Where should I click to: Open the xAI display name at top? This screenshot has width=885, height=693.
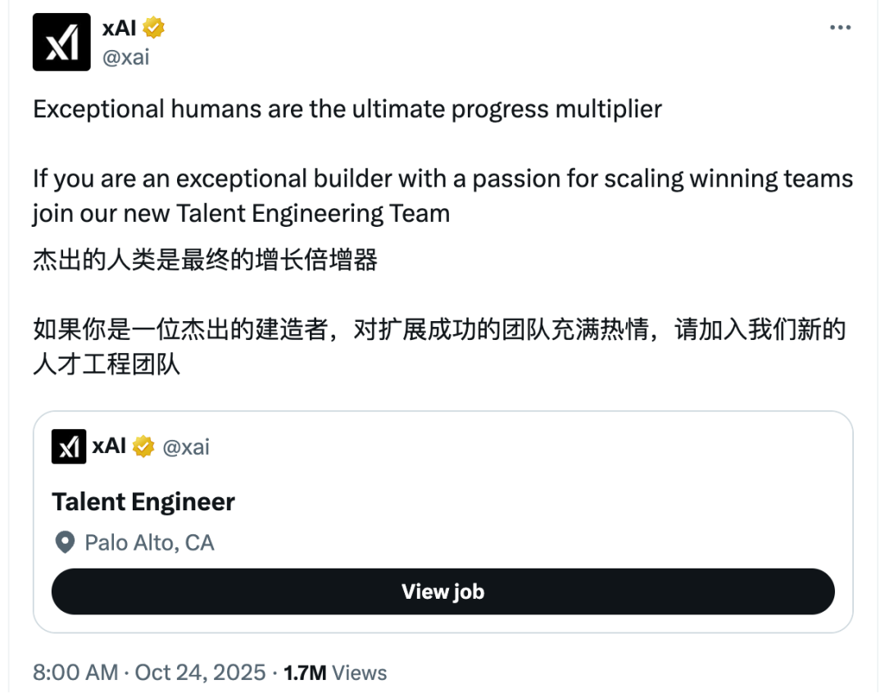119,28
